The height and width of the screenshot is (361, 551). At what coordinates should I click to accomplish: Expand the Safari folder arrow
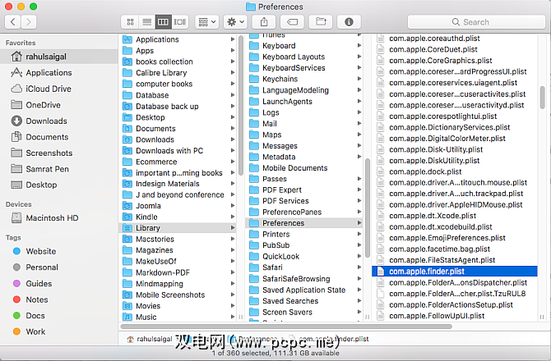(x=359, y=267)
